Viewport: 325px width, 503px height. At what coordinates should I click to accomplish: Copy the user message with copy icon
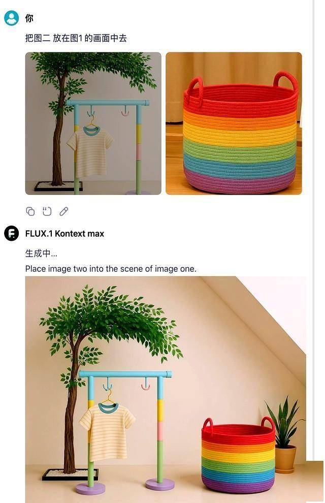30,211
